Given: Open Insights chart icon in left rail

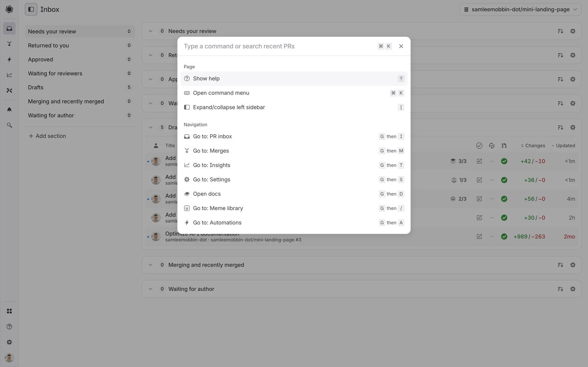Looking at the screenshot, I should (9, 75).
